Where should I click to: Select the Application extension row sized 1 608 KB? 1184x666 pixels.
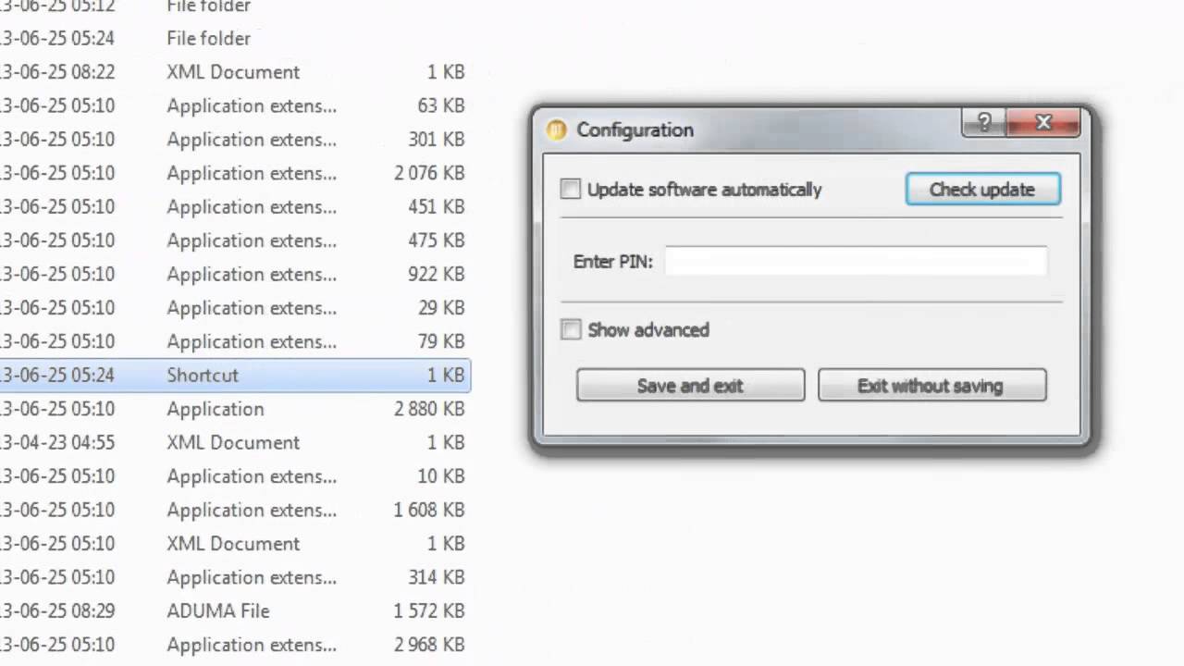coord(235,510)
